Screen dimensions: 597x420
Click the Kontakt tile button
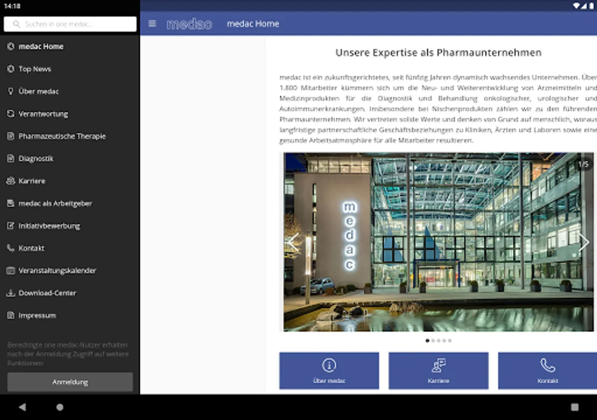click(x=548, y=371)
